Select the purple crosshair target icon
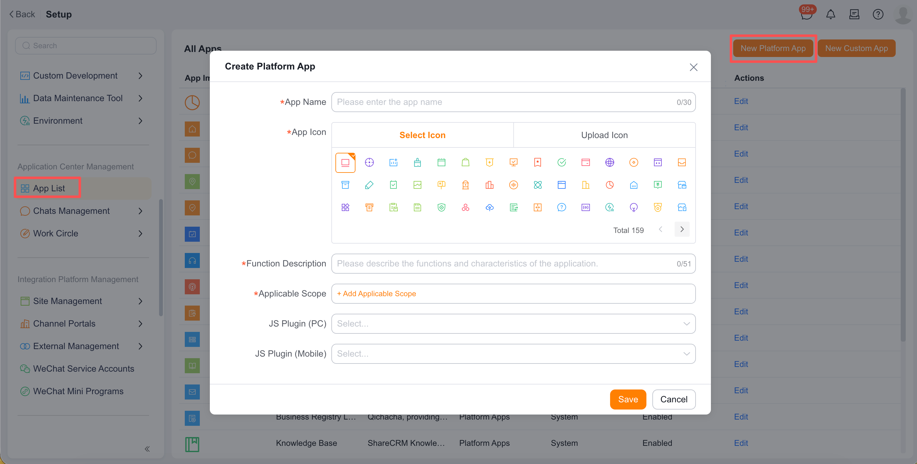917x464 pixels. (369, 162)
